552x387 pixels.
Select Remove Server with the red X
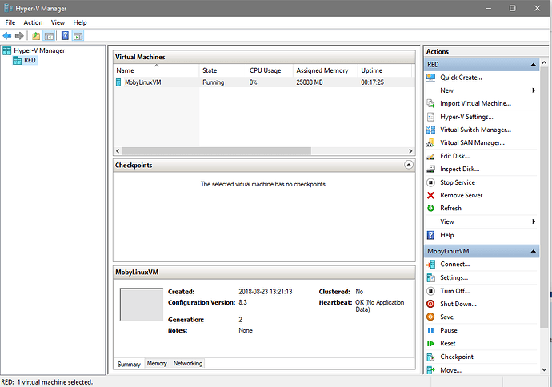[x=461, y=195]
